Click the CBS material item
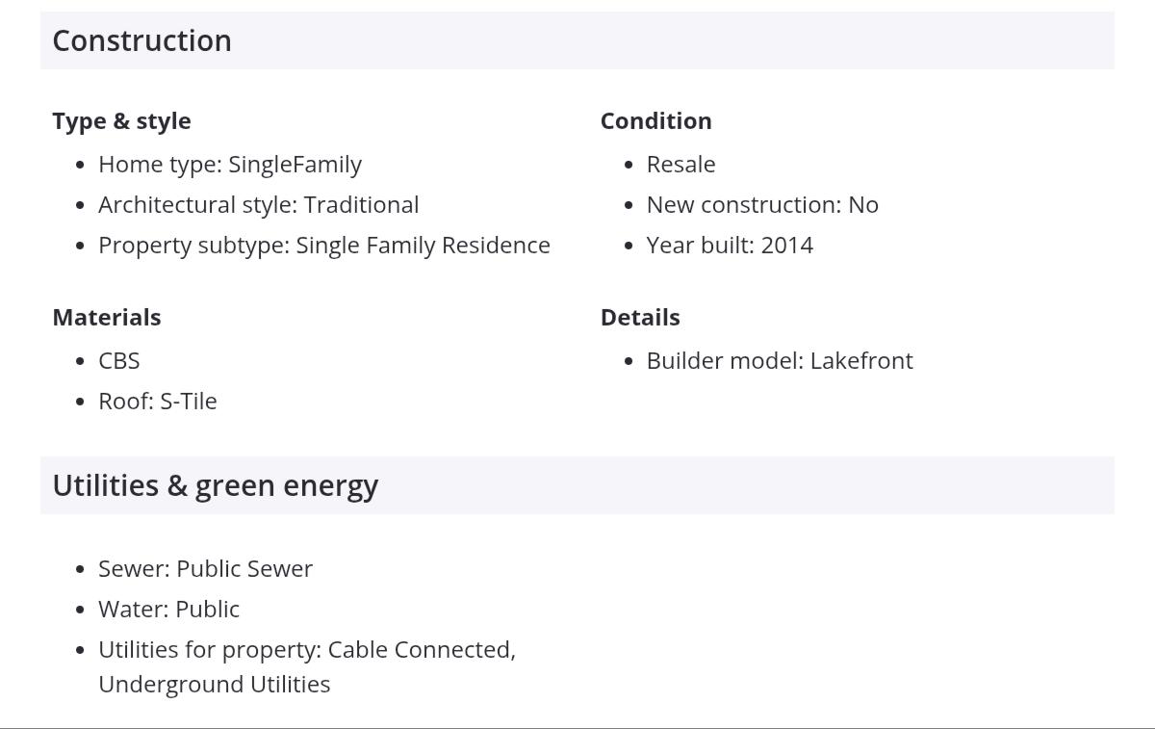This screenshot has height=729, width=1155. pos(119,360)
